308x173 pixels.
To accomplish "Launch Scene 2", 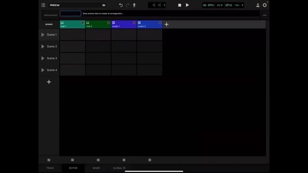I will pos(43,47).
